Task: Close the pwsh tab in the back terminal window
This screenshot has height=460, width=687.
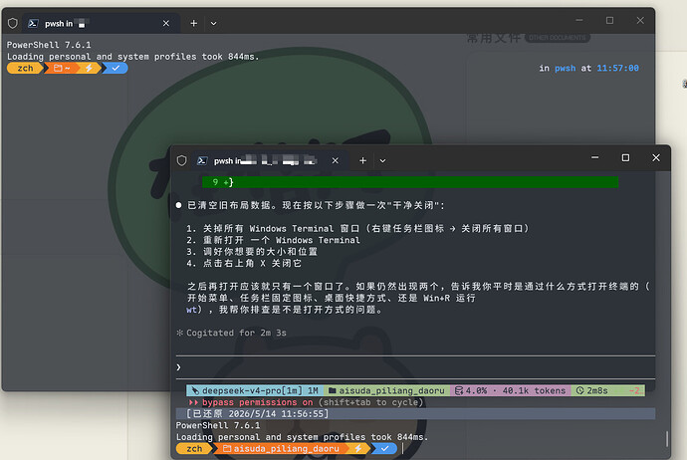Action: click(166, 23)
